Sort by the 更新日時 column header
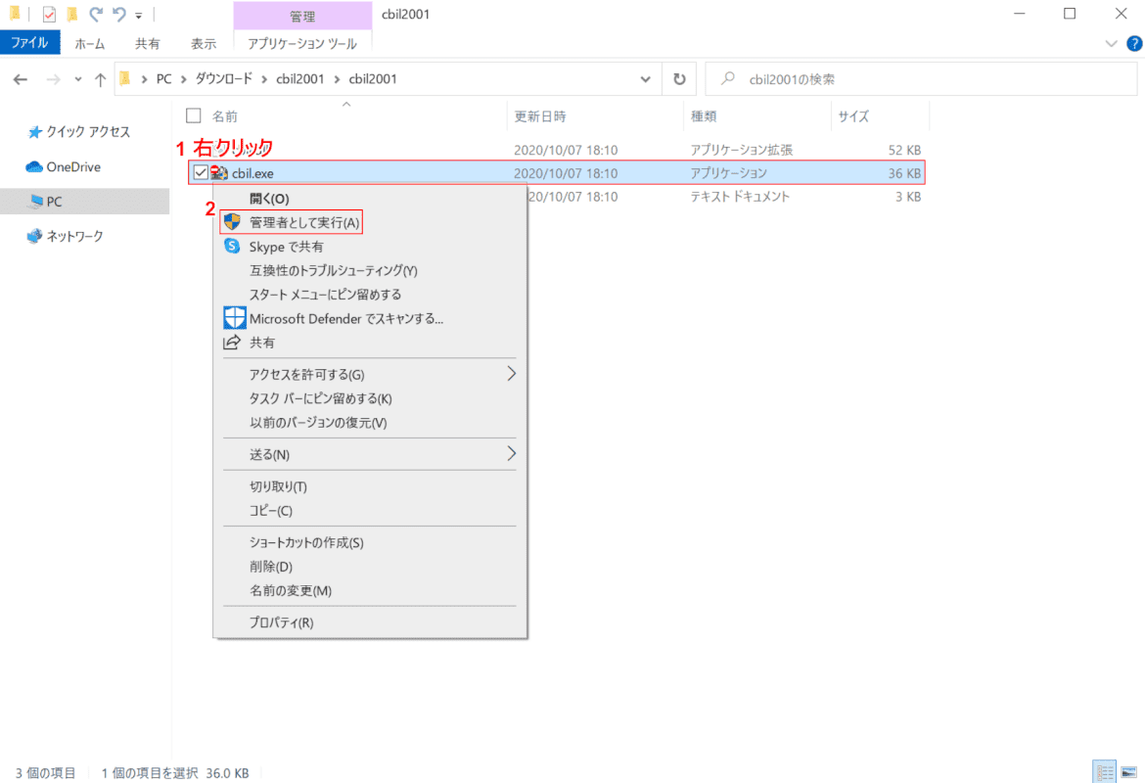Image resolution: width=1145 pixels, height=783 pixels. click(539, 116)
